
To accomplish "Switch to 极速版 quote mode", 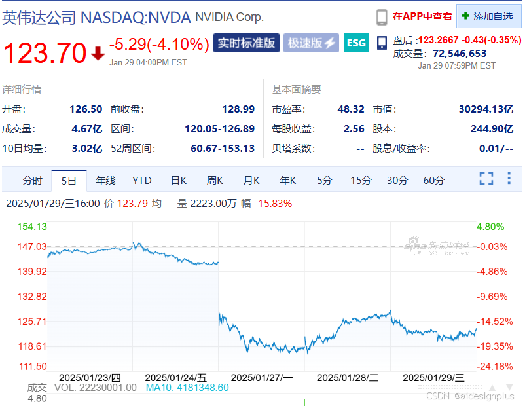I will [311, 43].
